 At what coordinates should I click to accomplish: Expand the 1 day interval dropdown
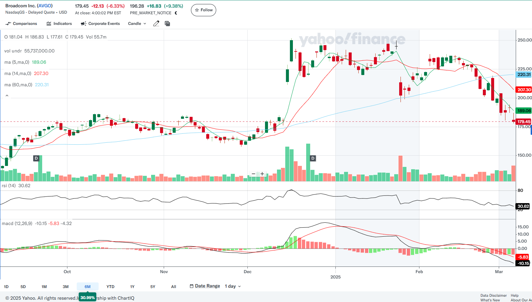point(233,286)
